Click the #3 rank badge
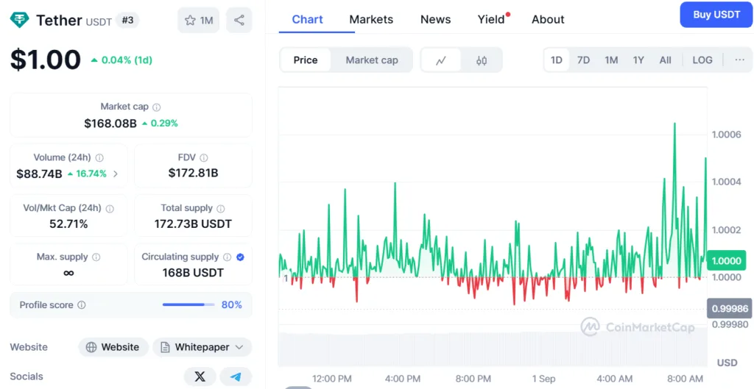Image resolution: width=754 pixels, height=389 pixels. tap(127, 20)
